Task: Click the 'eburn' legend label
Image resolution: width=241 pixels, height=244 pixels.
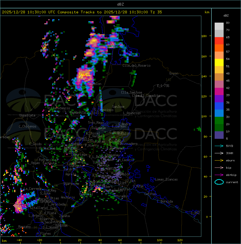Action: (x=230, y=161)
